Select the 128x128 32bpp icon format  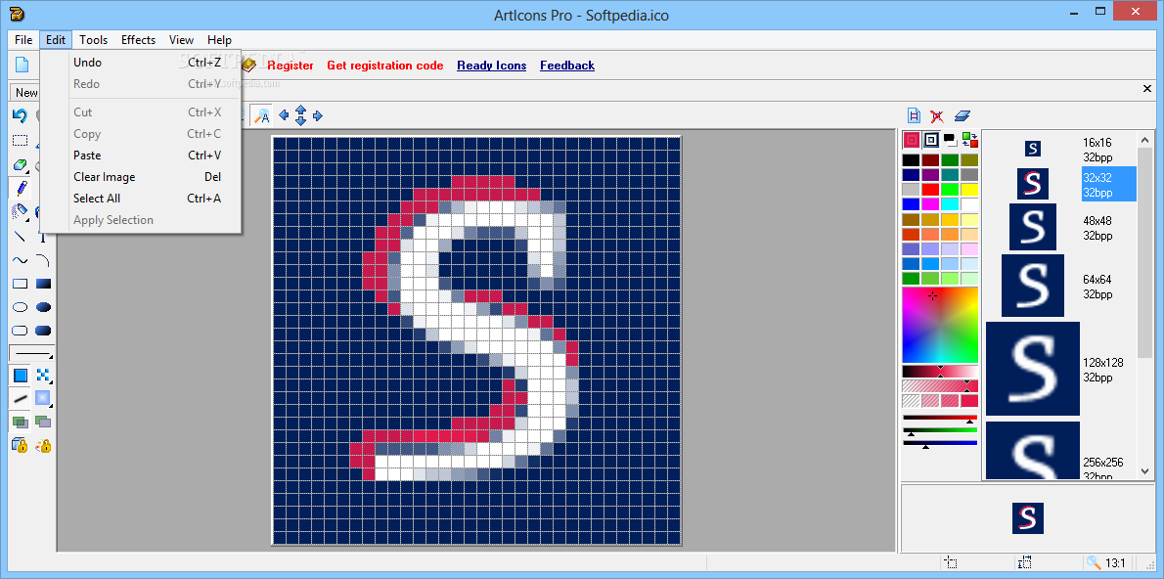click(x=1060, y=369)
